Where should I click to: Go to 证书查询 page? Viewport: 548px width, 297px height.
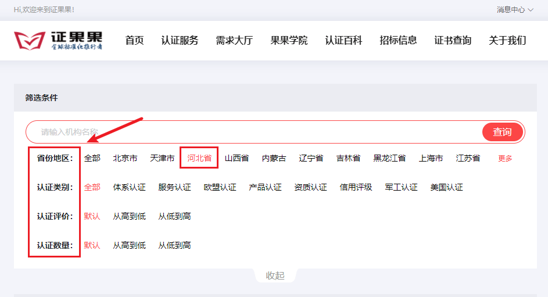coord(453,41)
